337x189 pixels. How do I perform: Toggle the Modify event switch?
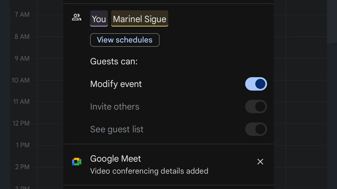click(256, 84)
